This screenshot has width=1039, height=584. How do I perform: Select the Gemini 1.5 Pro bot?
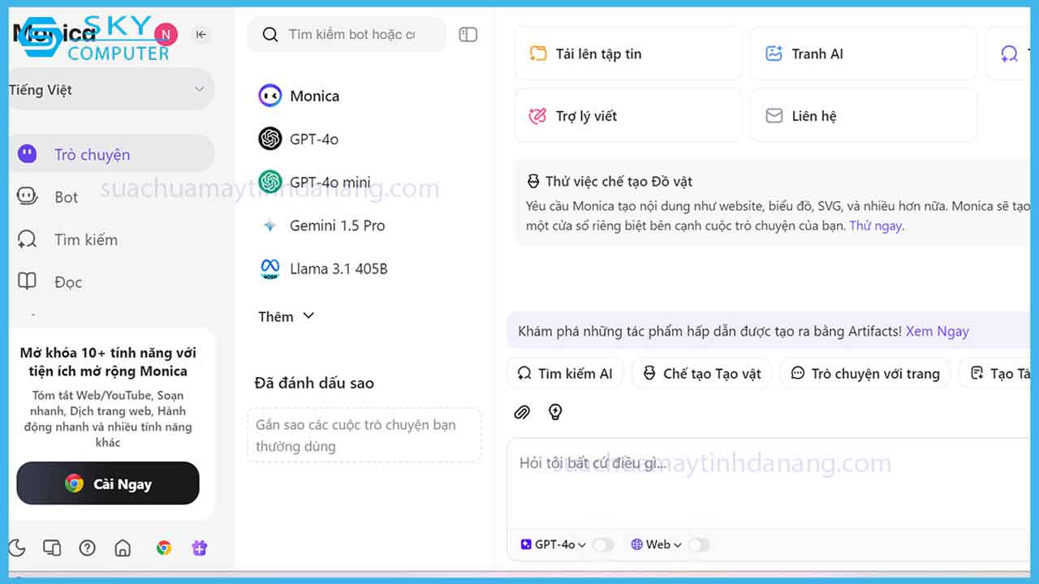click(x=321, y=225)
